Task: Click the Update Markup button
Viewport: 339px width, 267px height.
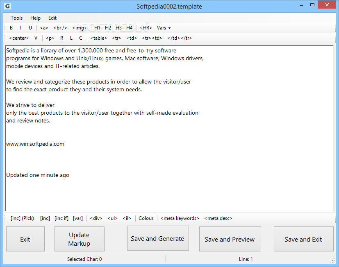Action: pyautogui.click(x=80, y=239)
